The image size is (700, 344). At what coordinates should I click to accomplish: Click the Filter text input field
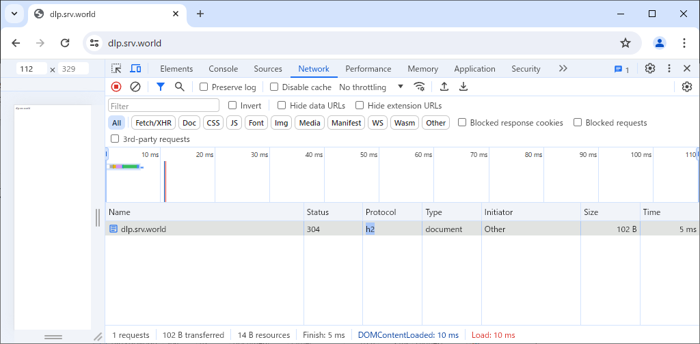[x=164, y=106]
